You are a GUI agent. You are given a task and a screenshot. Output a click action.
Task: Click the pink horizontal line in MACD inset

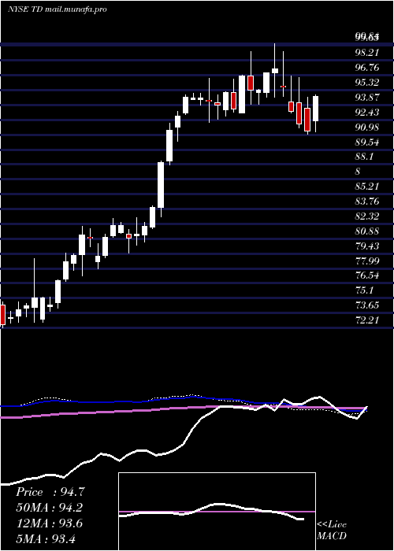[217, 512]
